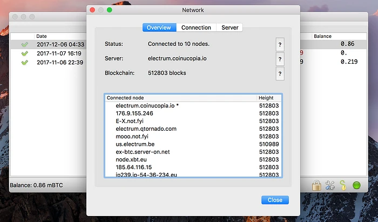Click the help button next to Status
The width and height of the screenshot is (378, 222).
(280, 44)
